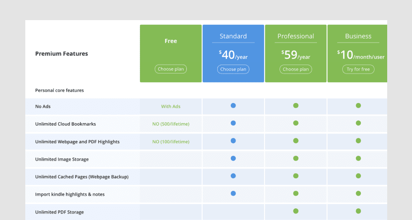Click Professional dot for Import kindle highlights
Image resolution: width=412 pixels, height=220 pixels.
296,194
